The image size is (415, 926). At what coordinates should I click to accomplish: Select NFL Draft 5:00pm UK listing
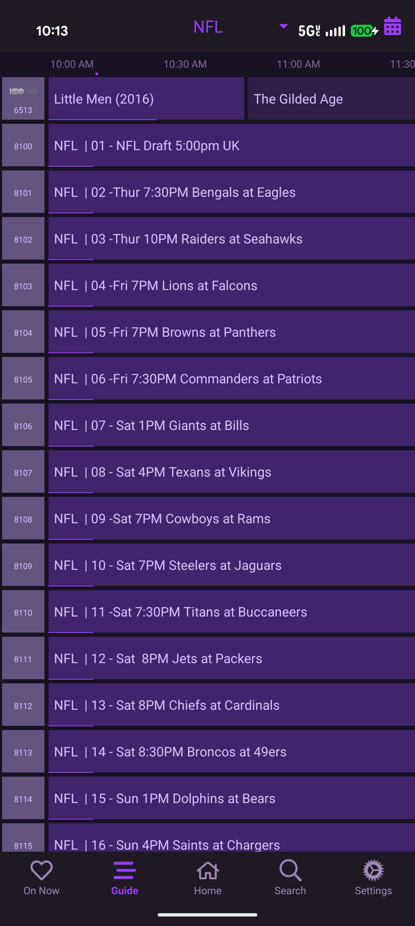click(x=231, y=146)
